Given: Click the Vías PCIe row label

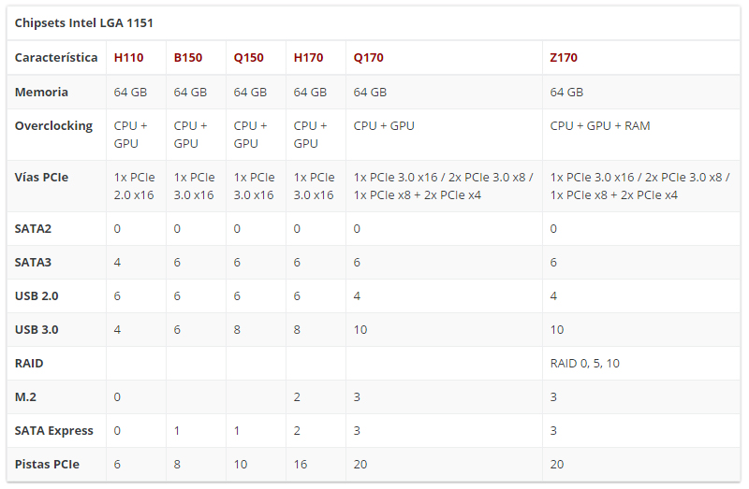Looking at the screenshot, I should pyautogui.click(x=41, y=177).
